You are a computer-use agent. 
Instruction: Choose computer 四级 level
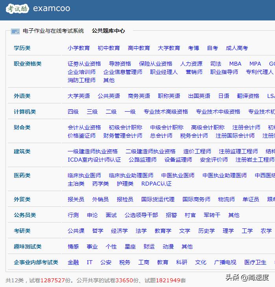pos(73,112)
